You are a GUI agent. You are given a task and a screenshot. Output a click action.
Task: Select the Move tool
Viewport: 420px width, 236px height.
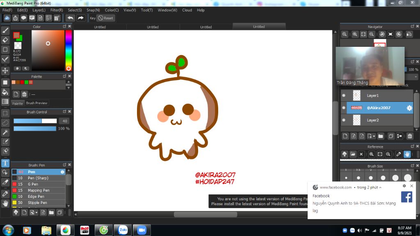(x=5, y=71)
